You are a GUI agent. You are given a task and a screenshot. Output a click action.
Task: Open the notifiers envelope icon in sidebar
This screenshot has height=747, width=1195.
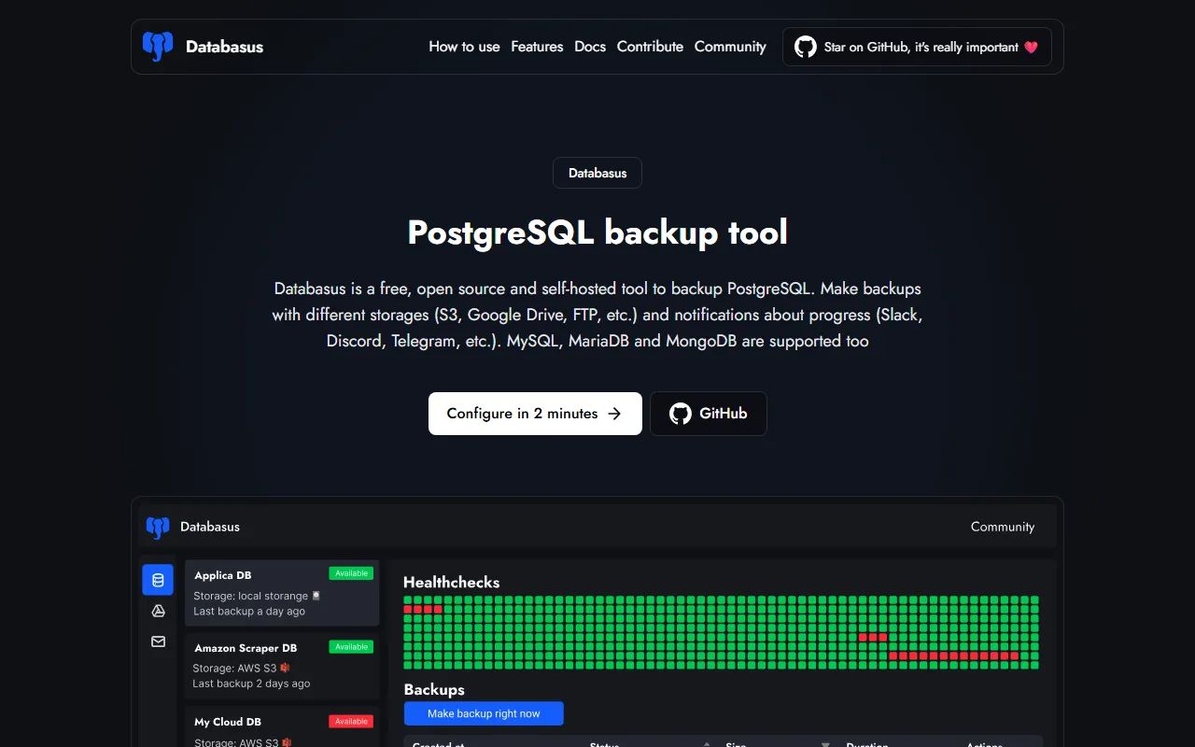(158, 641)
